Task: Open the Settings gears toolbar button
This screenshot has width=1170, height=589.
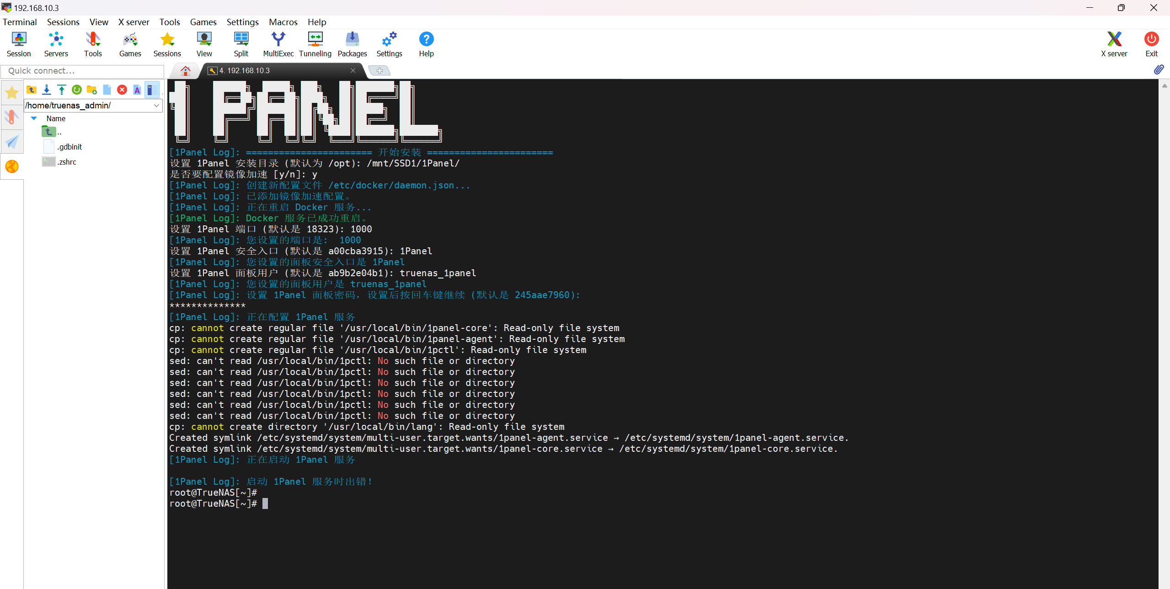Action: coord(390,44)
